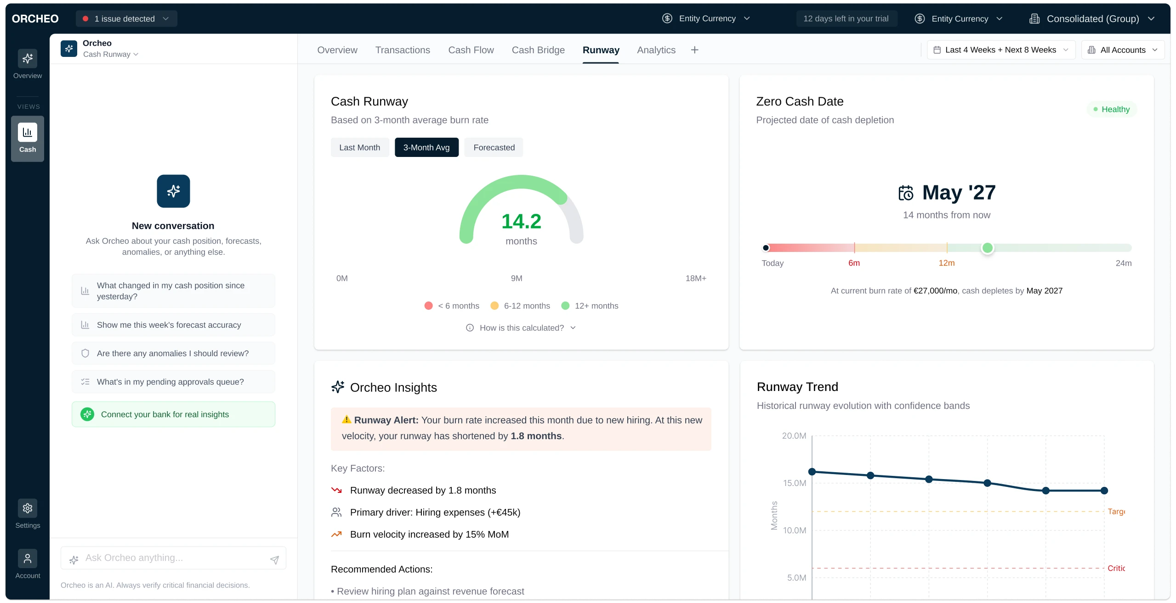Open the All Accounts dropdown

[x=1123, y=50]
